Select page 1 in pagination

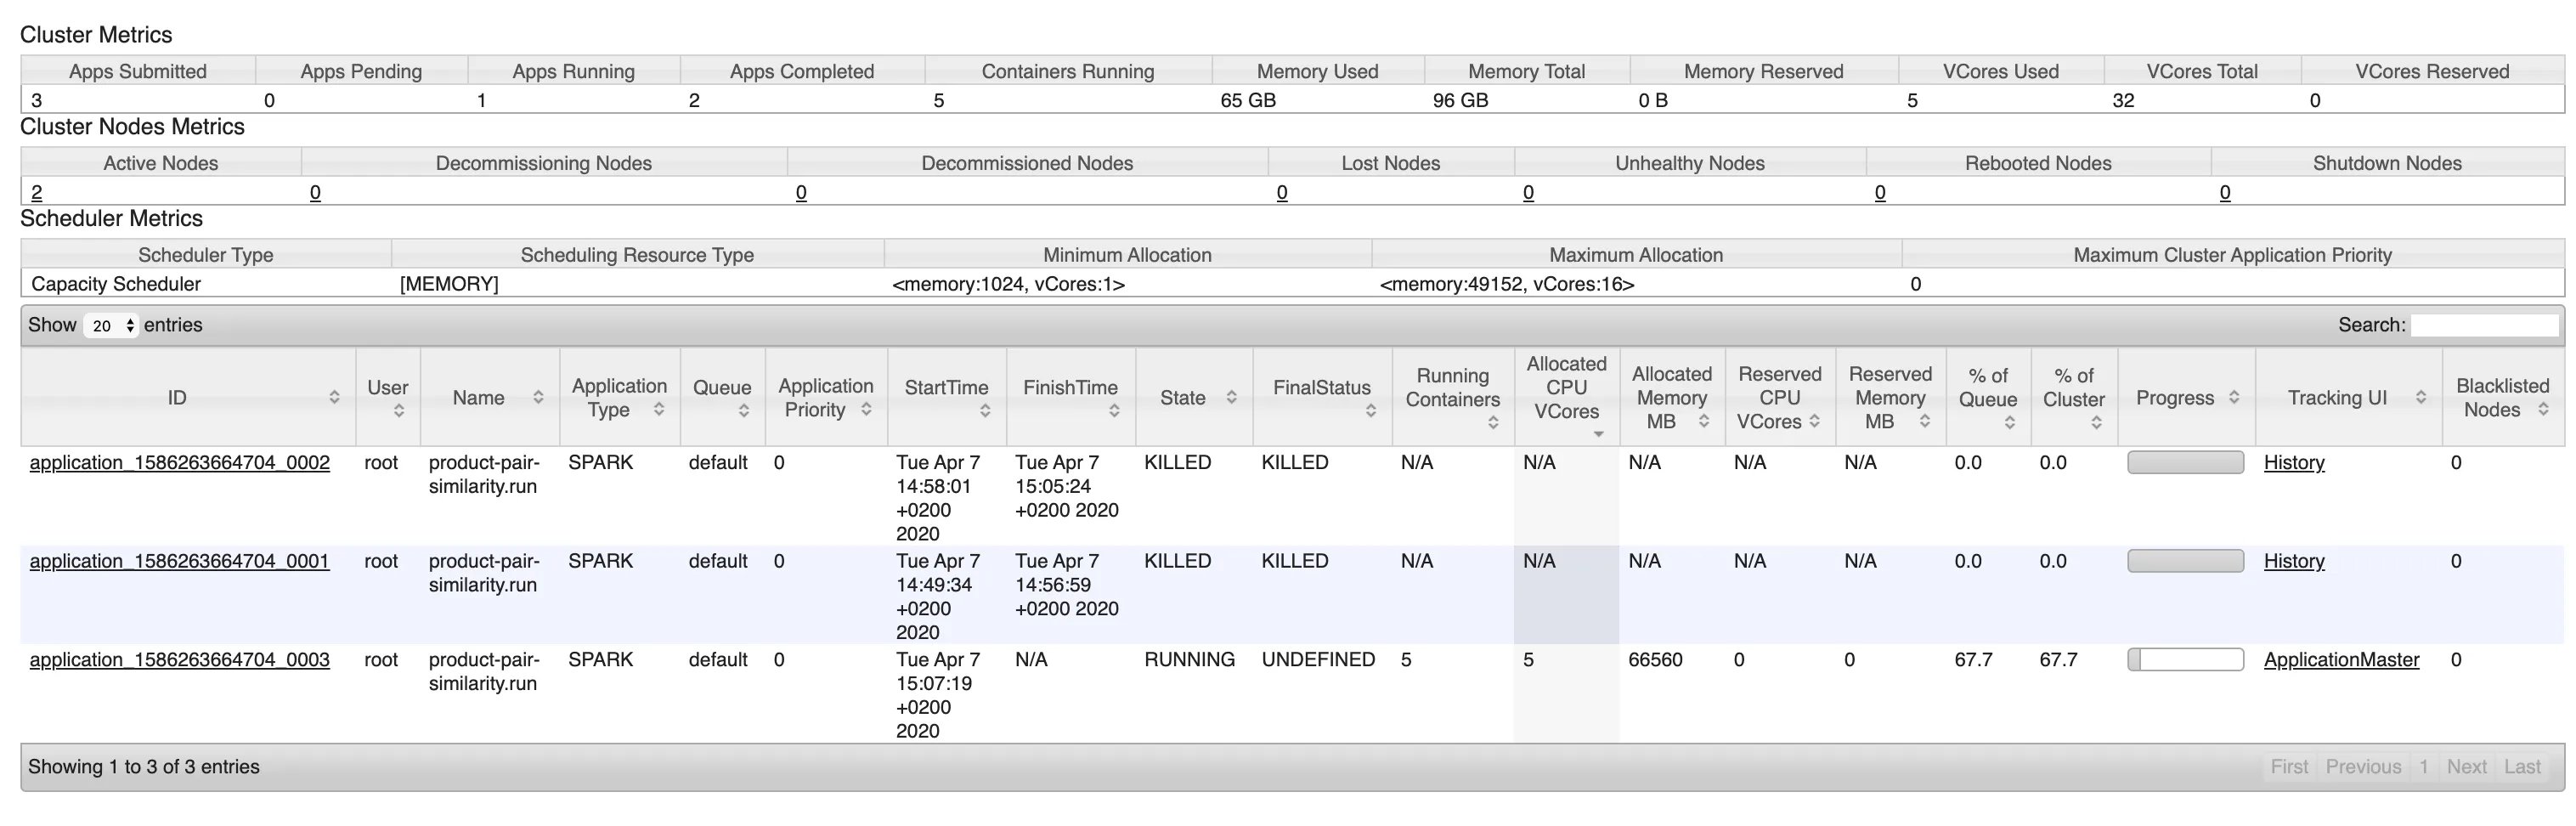click(2424, 767)
